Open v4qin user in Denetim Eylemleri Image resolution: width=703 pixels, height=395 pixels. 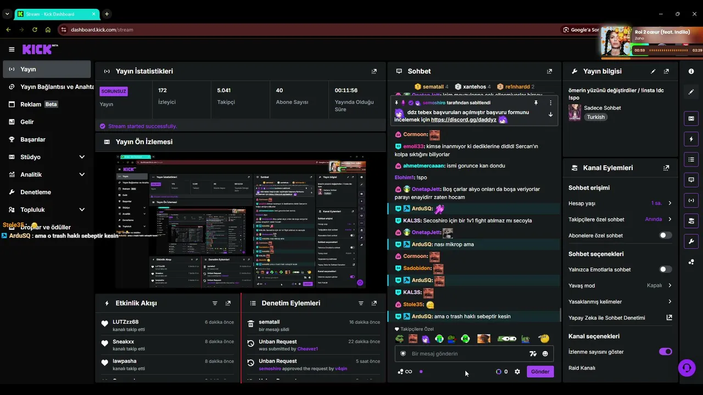click(342, 369)
